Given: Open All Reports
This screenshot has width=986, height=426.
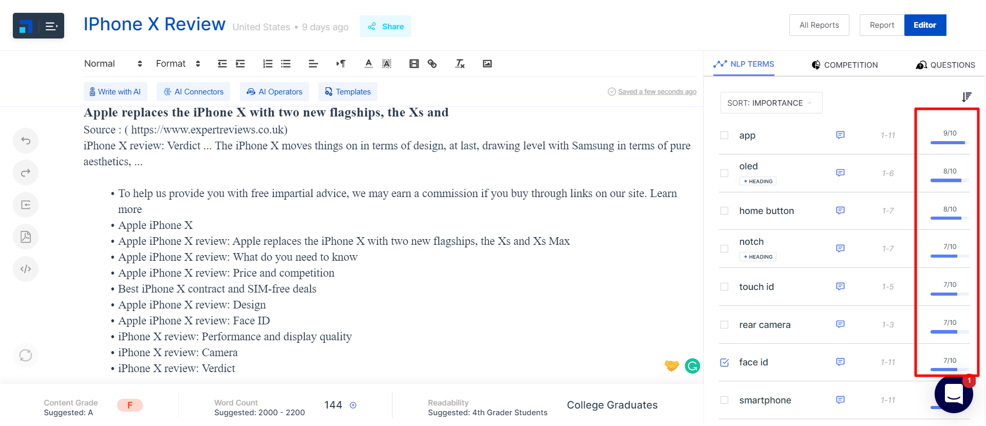Looking at the screenshot, I should point(819,25).
